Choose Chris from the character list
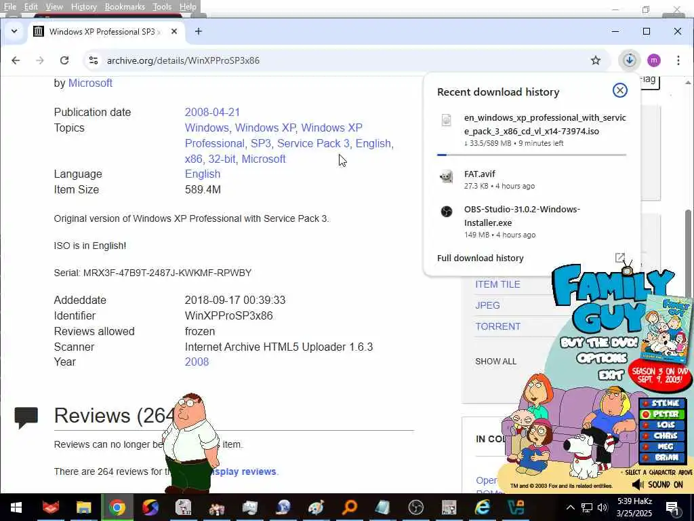The width and height of the screenshot is (694, 521). (x=661, y=436)
